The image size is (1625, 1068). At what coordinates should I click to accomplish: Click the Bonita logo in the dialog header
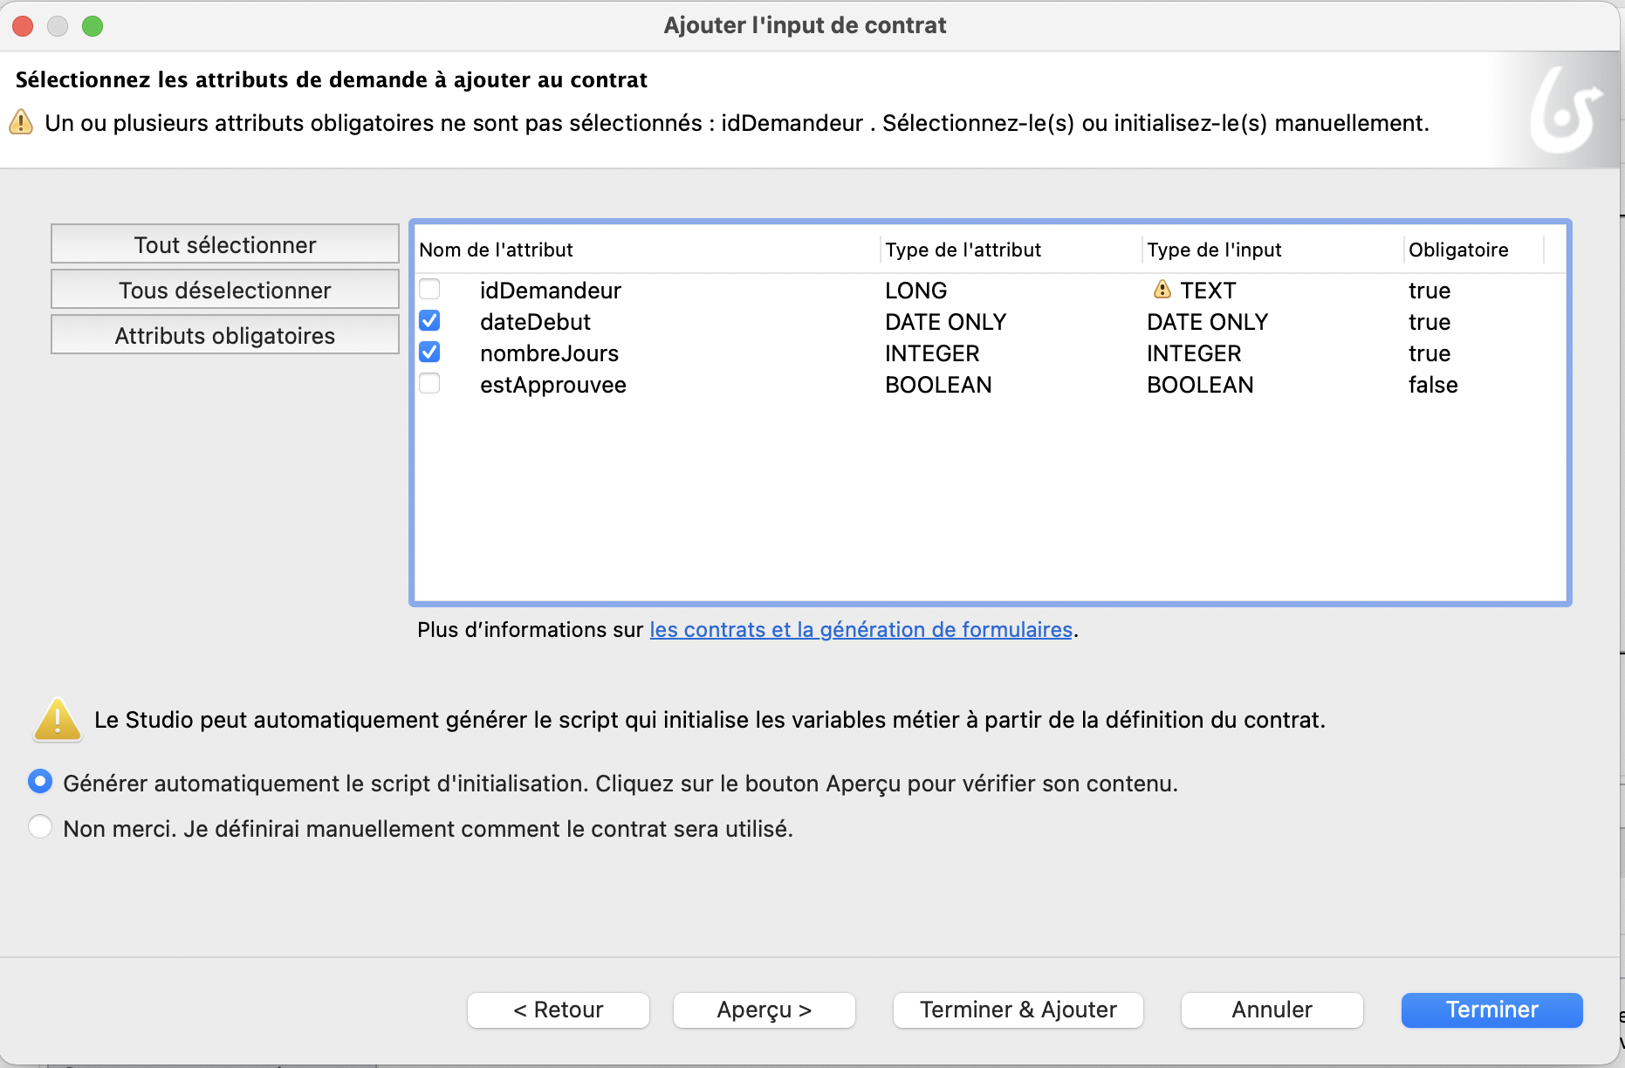tap(1567, 110)
